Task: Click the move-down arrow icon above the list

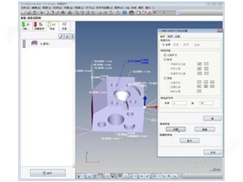Action: (x=67, y=36)
